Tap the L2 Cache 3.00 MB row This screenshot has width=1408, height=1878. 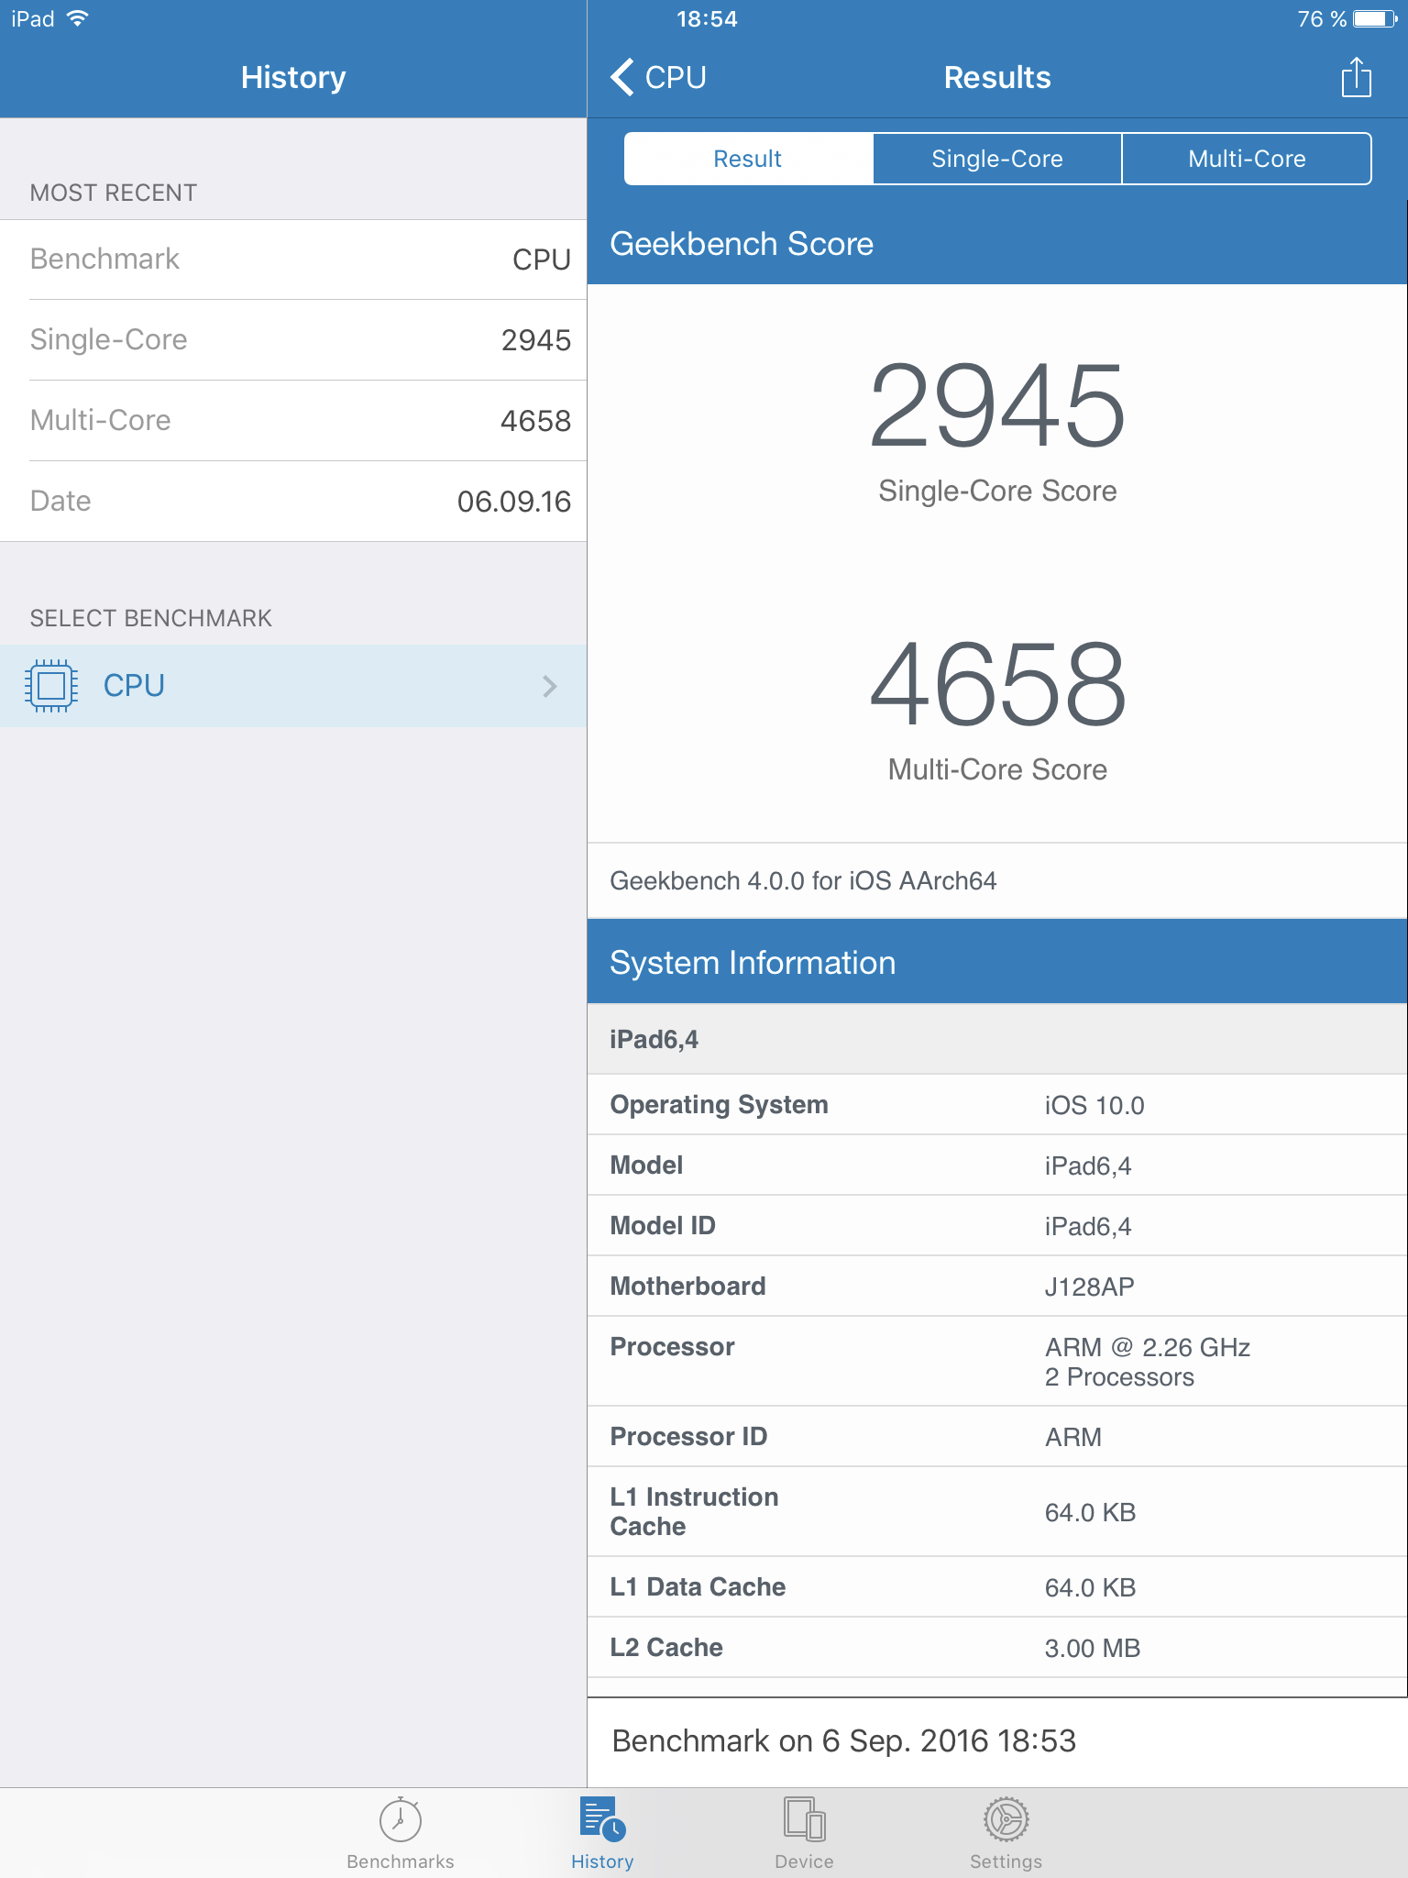click(997, 1648)
